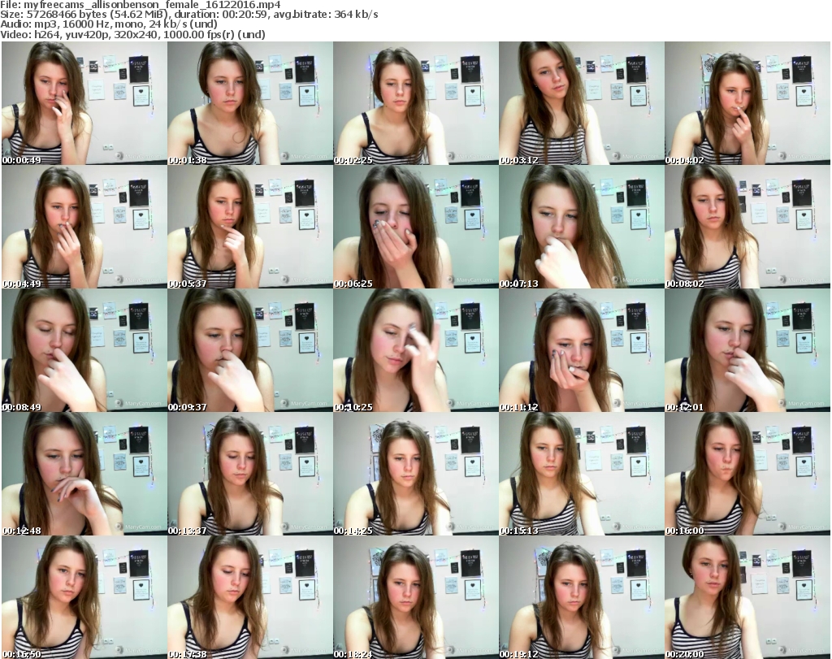Click the frame stamped 00:18:24
This screenshot has height=659, width=832.
[415, 597]
